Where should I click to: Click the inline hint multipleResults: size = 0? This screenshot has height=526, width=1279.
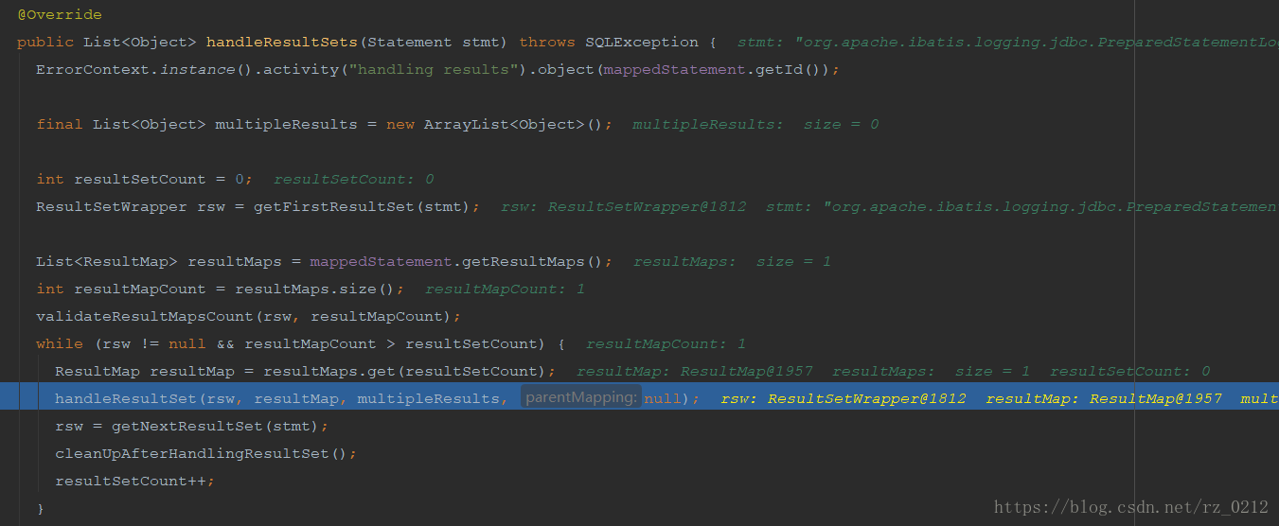(755, 124)
